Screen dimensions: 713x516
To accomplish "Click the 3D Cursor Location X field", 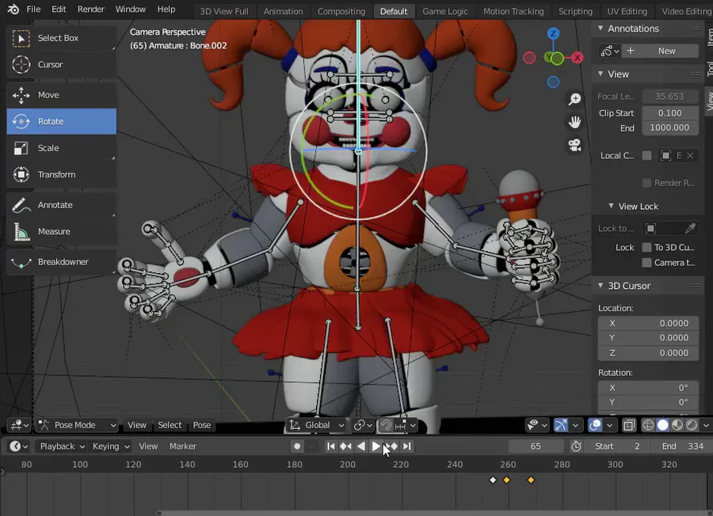I will point(648,324).
